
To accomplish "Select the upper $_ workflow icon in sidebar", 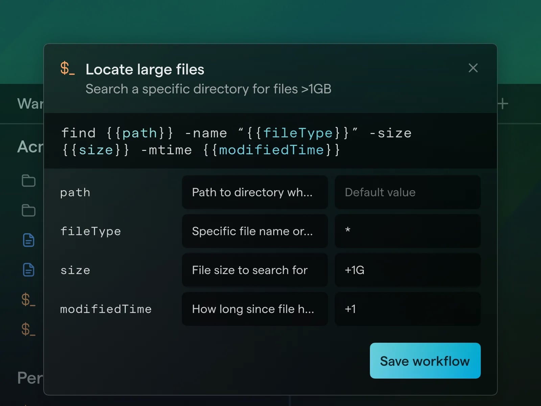I will coord(28,300).
